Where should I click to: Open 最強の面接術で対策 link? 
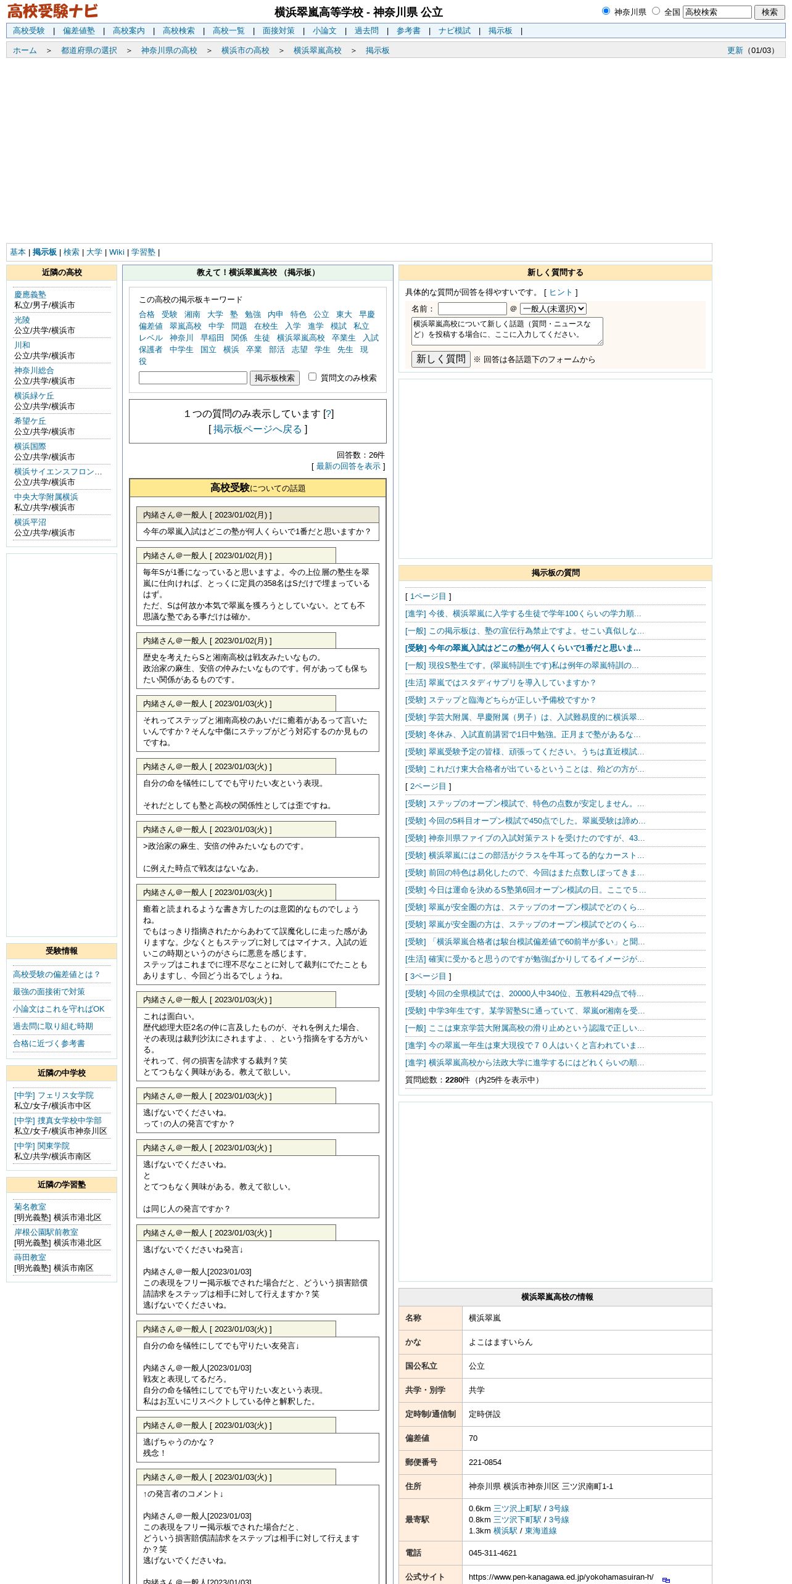pos(49,992)
